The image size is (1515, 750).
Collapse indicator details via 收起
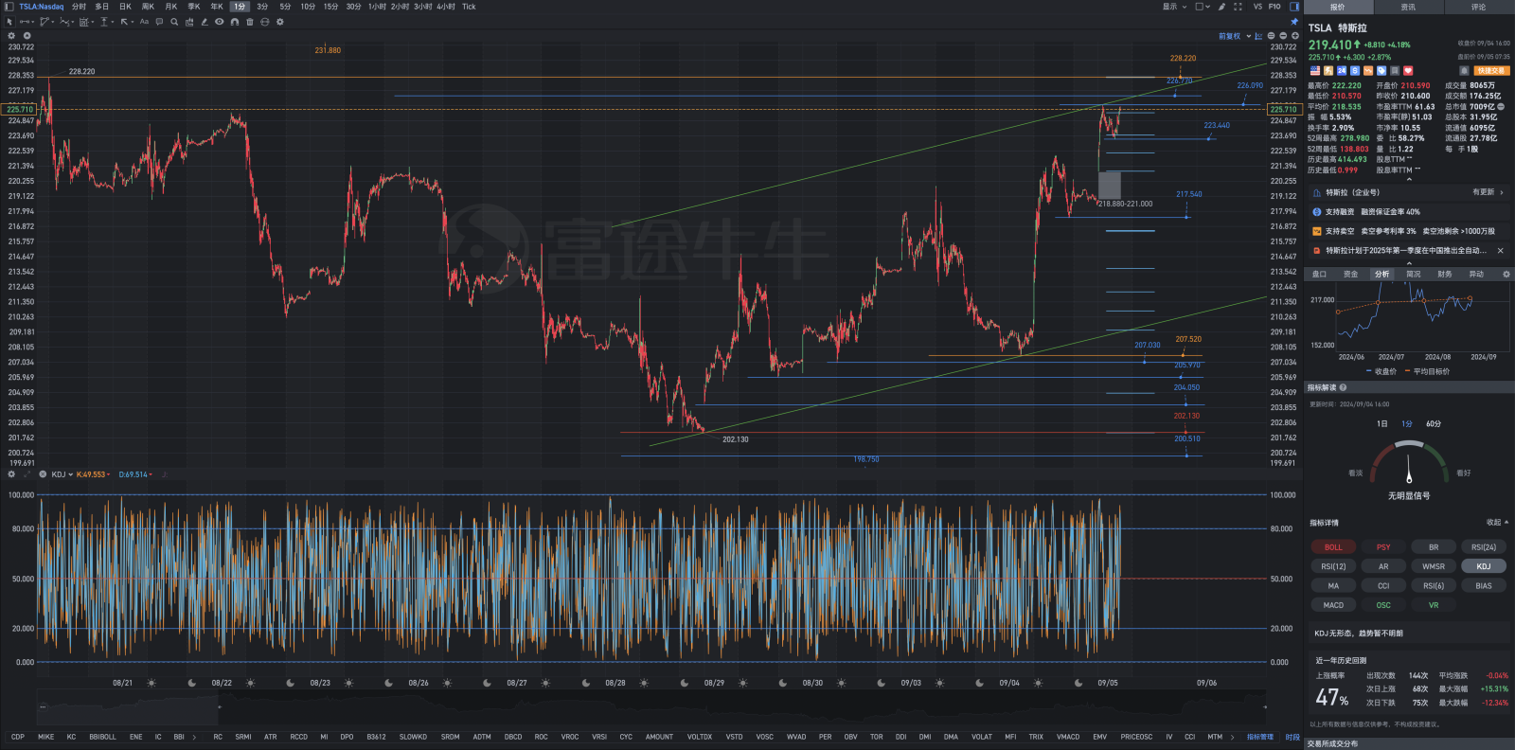[1497, 523]
